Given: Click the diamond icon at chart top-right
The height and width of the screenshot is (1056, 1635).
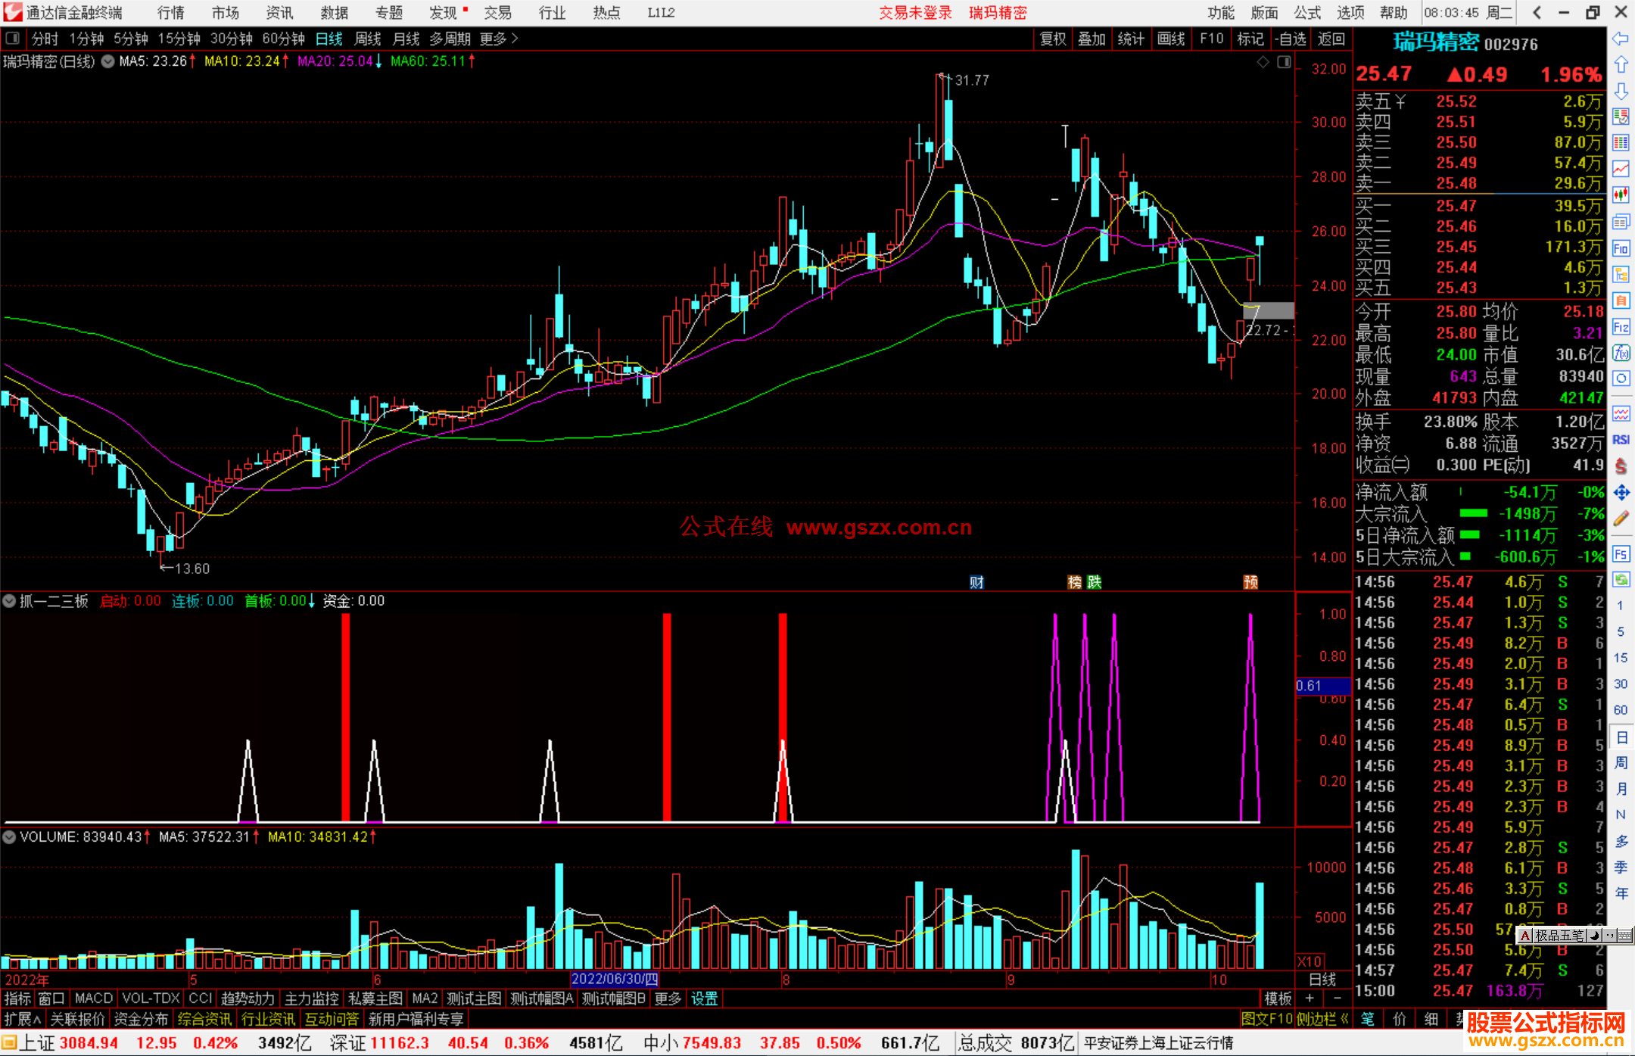Looking at the screenshot, I should (x=1263, y=62).
